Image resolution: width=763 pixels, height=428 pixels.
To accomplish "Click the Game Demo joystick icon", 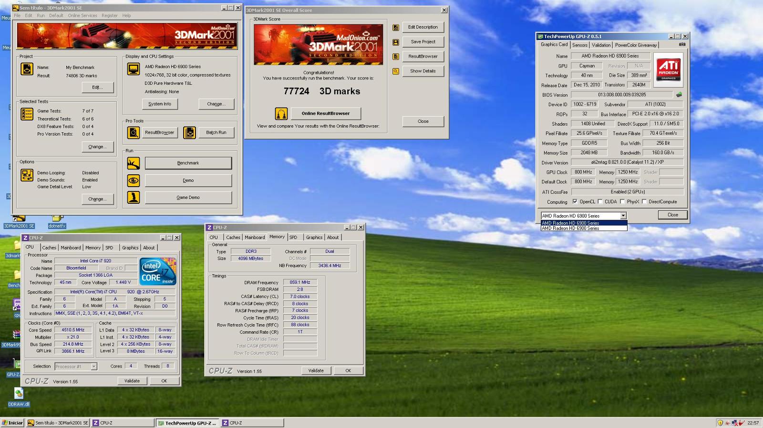I will click(134, 197).
